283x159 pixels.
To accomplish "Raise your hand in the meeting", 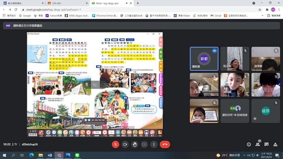I will tap(135, 144).
